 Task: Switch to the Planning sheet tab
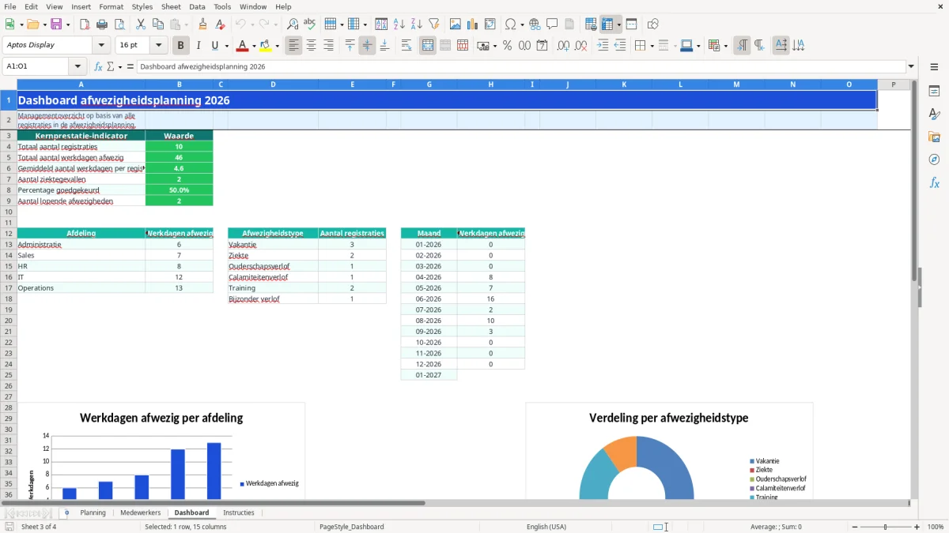[x=93, y=512]
